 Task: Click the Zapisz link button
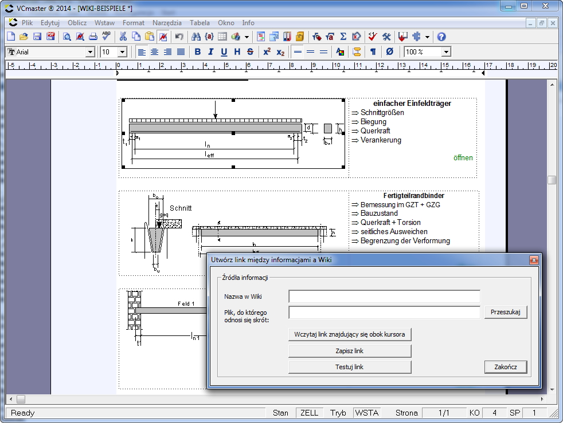tap(349, 351)
